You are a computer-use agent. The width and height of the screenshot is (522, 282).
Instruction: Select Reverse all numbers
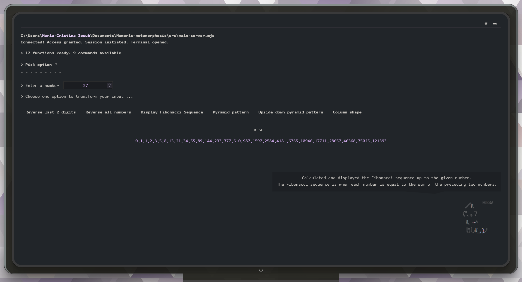click(108, 112)
